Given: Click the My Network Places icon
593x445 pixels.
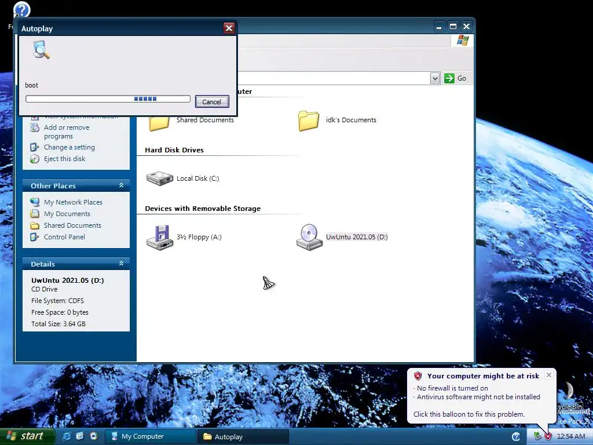Looking at the screenshot, I should [x=34, y=202].
